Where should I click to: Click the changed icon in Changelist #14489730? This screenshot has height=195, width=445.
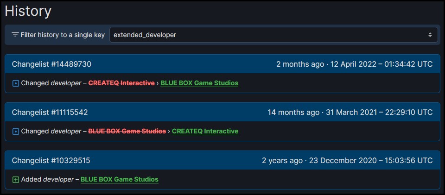[16, 83]
